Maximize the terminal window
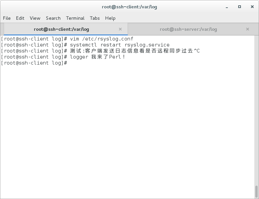Viewport: 259px width, 199px height. [x=240, y=7]
